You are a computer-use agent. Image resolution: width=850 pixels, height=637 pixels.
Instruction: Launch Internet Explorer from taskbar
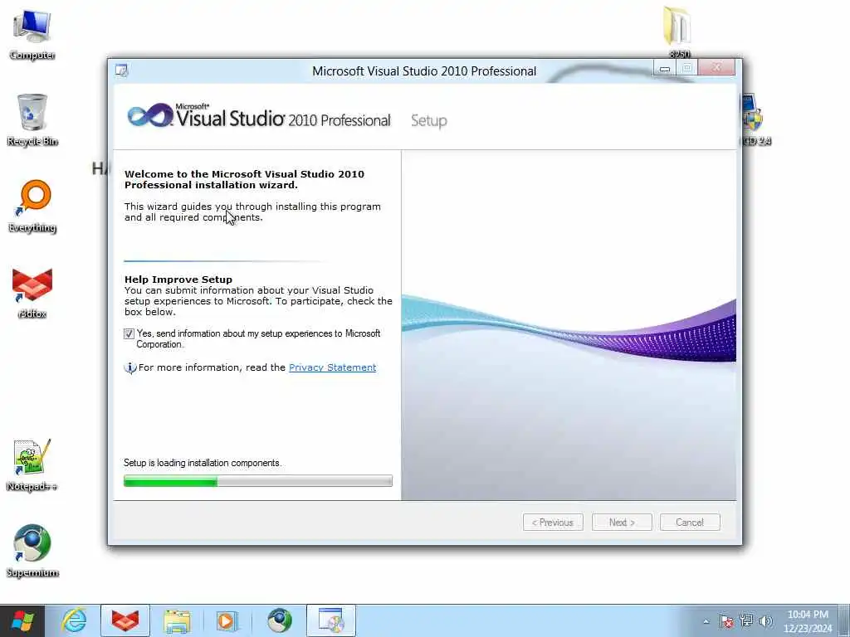tap(74, 620)
